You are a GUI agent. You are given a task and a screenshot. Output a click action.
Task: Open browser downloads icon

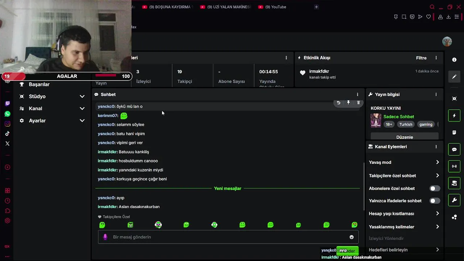click(448, 17)
